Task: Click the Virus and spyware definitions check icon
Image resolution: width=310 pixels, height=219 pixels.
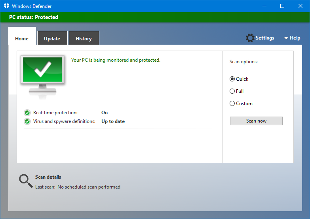Action: point(27,121)
